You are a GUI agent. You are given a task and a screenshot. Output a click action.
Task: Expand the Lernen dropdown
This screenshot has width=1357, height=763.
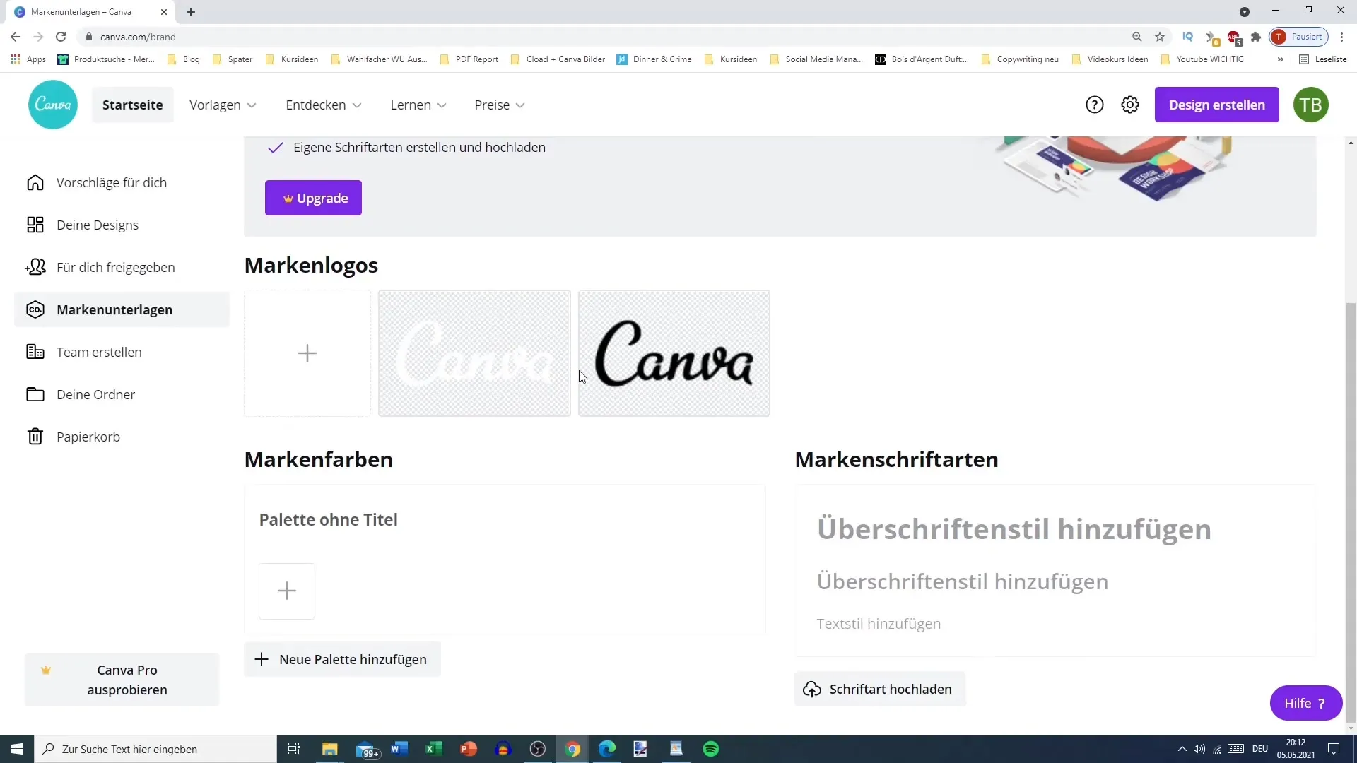tap(418, 105)
